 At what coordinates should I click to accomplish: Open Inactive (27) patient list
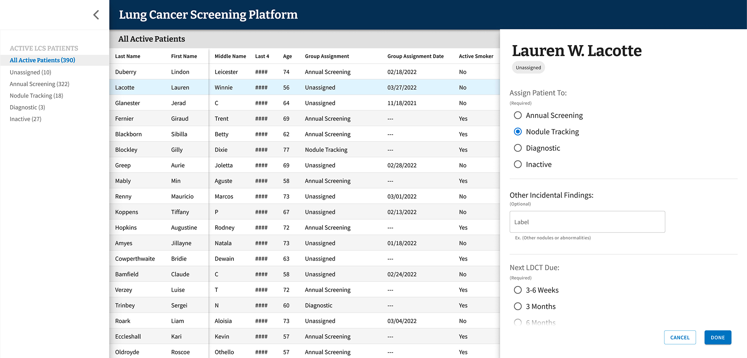click(25, 119)
